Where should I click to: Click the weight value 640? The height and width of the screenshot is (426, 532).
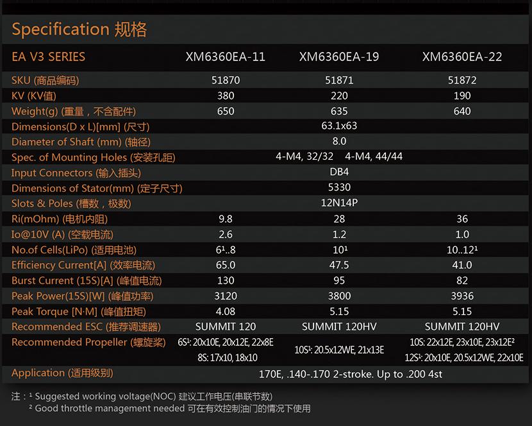pos(462,112)
